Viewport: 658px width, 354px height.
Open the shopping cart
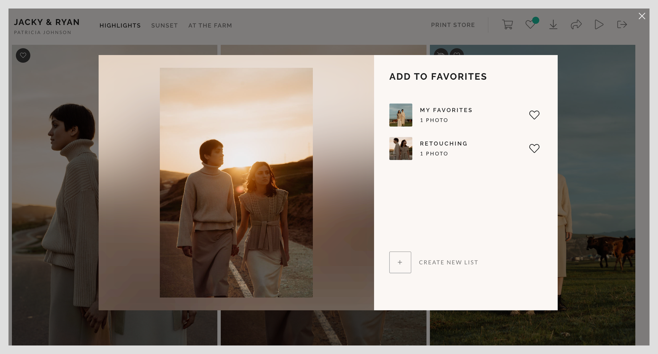(x=507, y=25)
